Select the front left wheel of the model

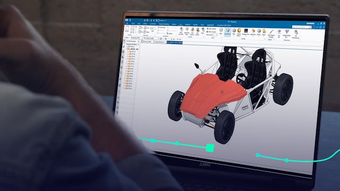224,127
